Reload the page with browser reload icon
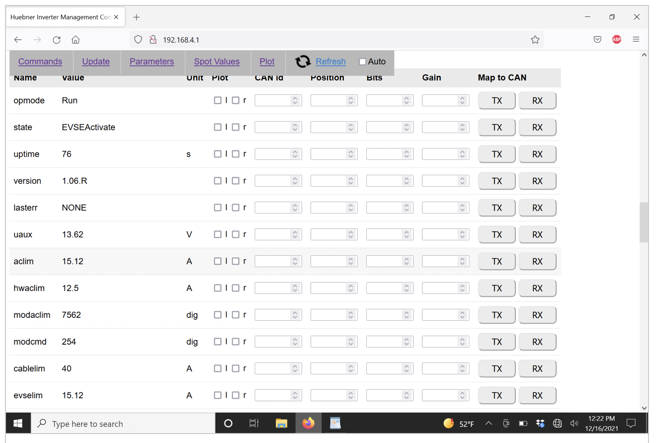The height and width of the screenshot is (443, 656). 57,40
